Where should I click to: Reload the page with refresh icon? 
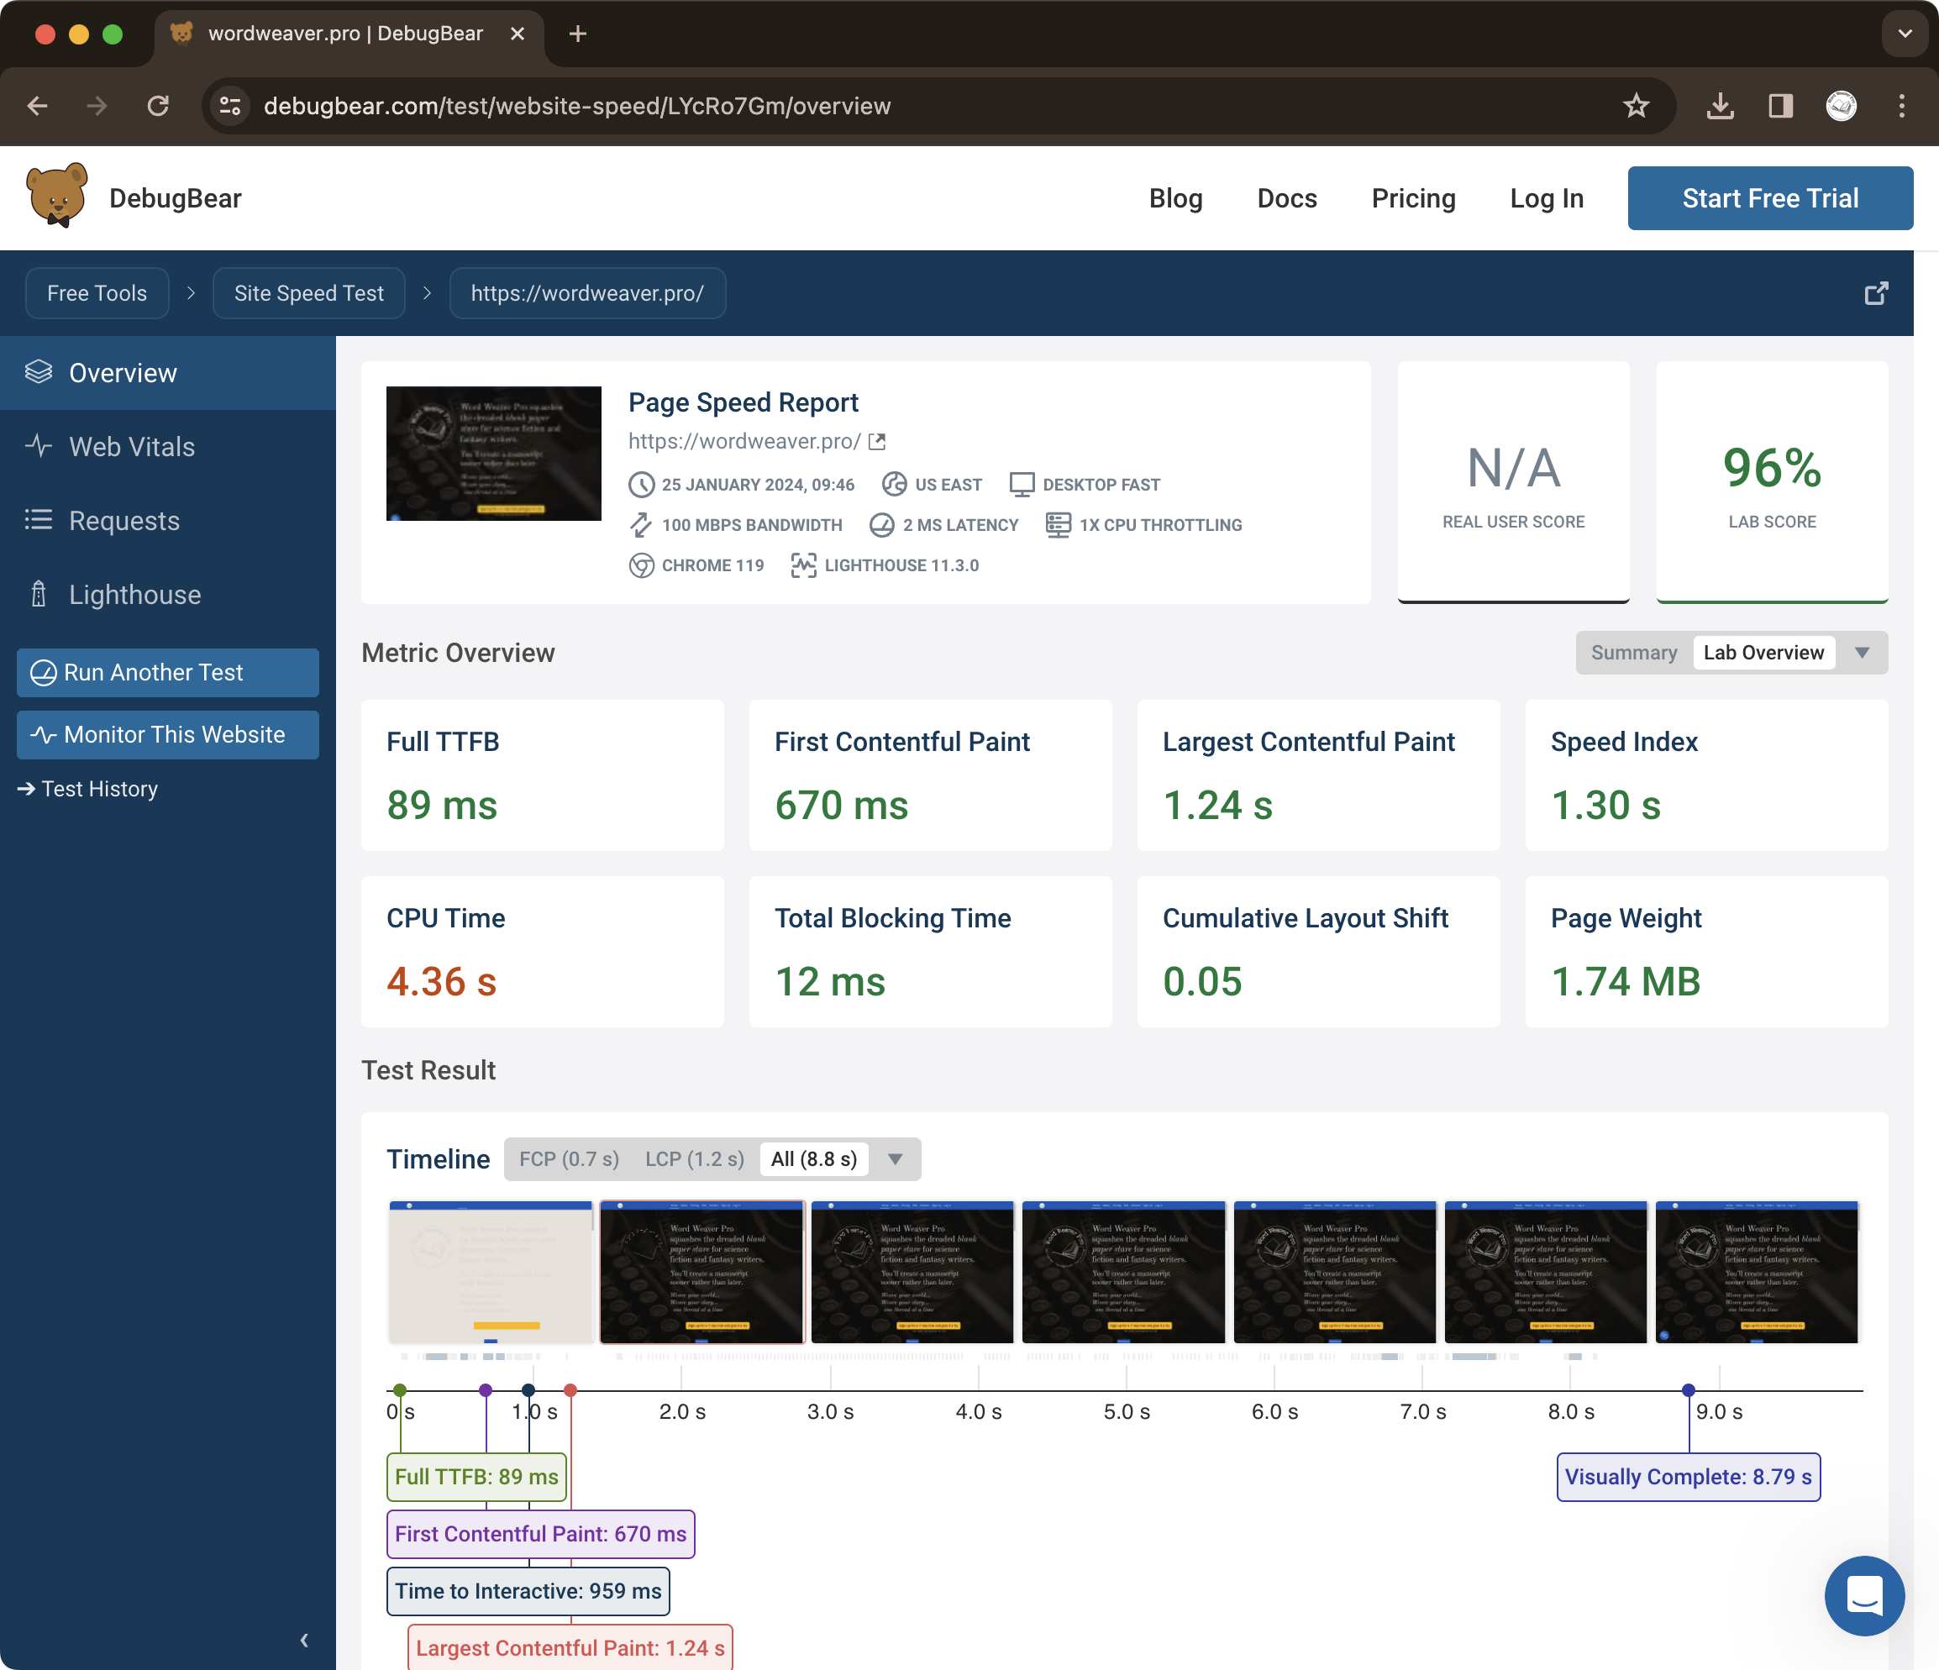tap(158, 106)
